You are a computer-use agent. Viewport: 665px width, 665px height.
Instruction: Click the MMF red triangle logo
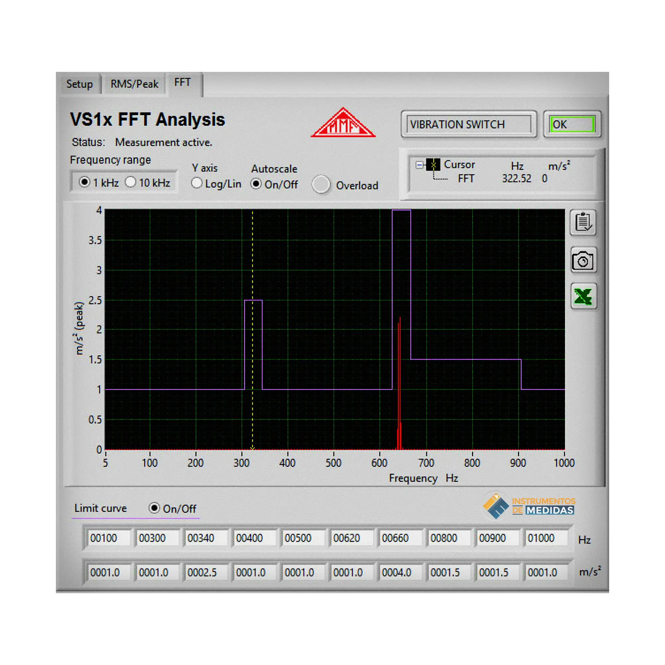pos(343,123)
